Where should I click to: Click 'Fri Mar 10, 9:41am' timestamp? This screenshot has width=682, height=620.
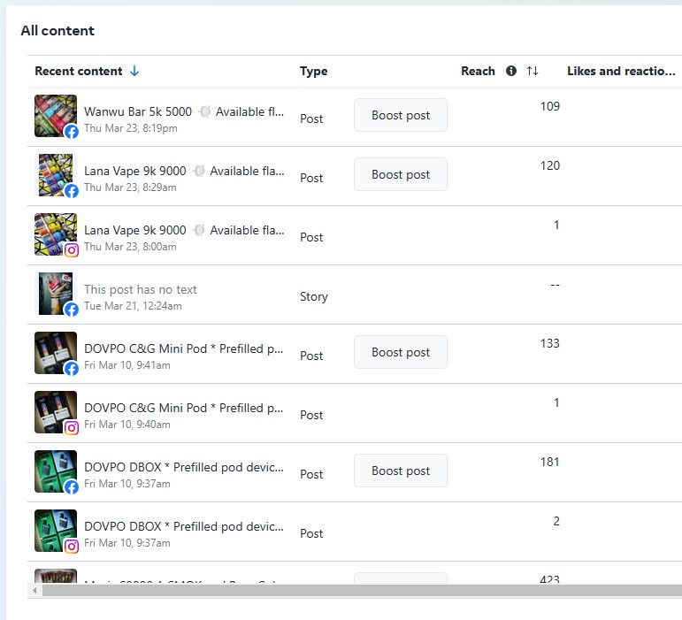127,365
